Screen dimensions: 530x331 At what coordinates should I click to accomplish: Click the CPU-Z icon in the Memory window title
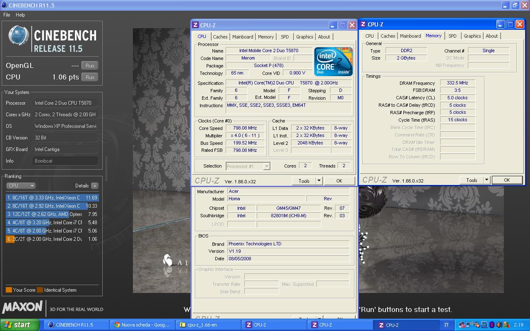(x=363, y=24)
